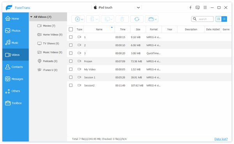Click the delete trash icon
This screenshot has height=144, width=234.
point(122,19)
